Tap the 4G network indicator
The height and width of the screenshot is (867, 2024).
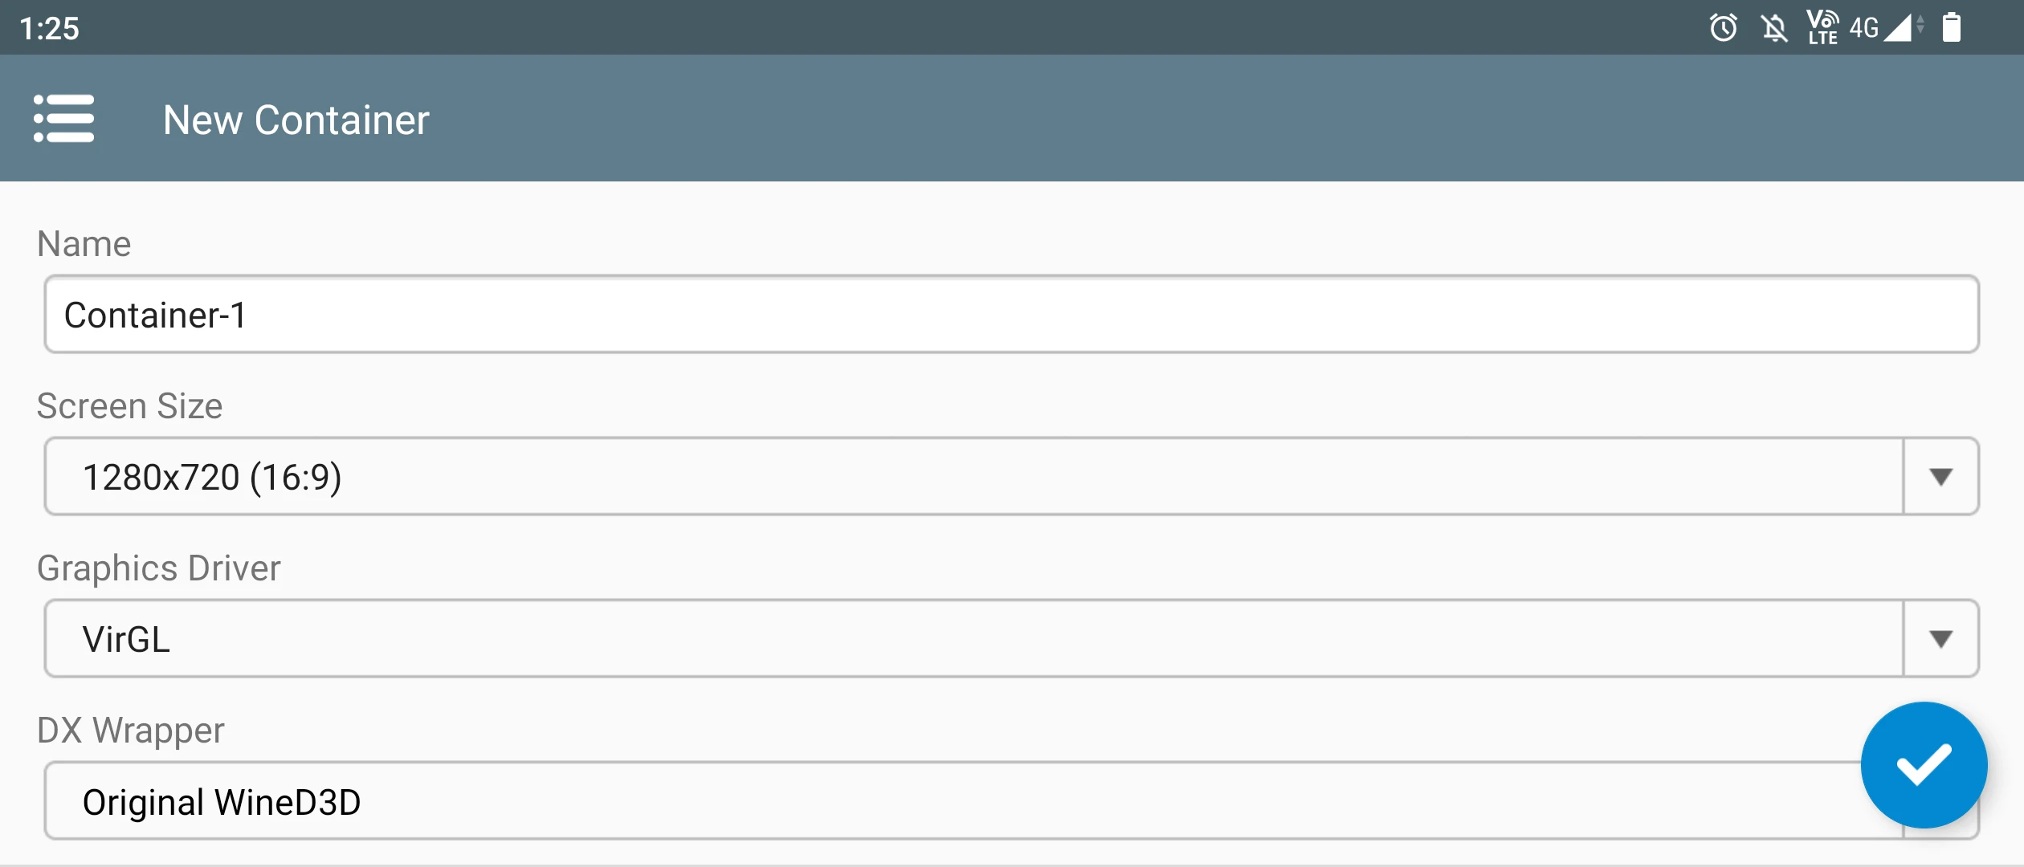coord(1863,28)
